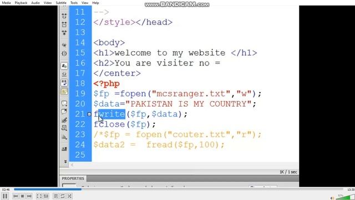355x200 pixels.
Task: Click the PROPERTIES panel header
Action: pyautogui.click(x=73, y=178)
